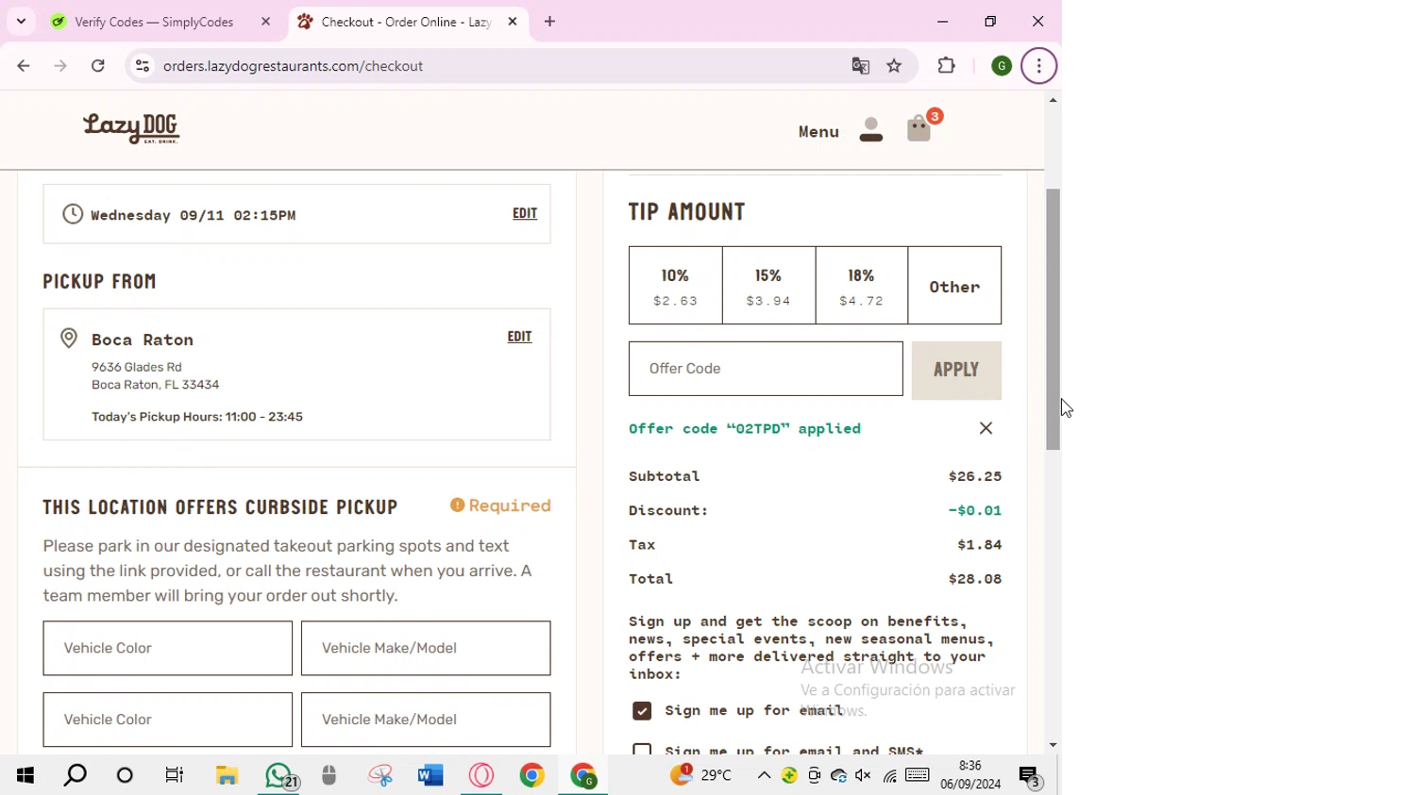Viewport: 1416px width, 795px height.
Task: Open the mouse app icon on taskbar
Action: [329, 775]
